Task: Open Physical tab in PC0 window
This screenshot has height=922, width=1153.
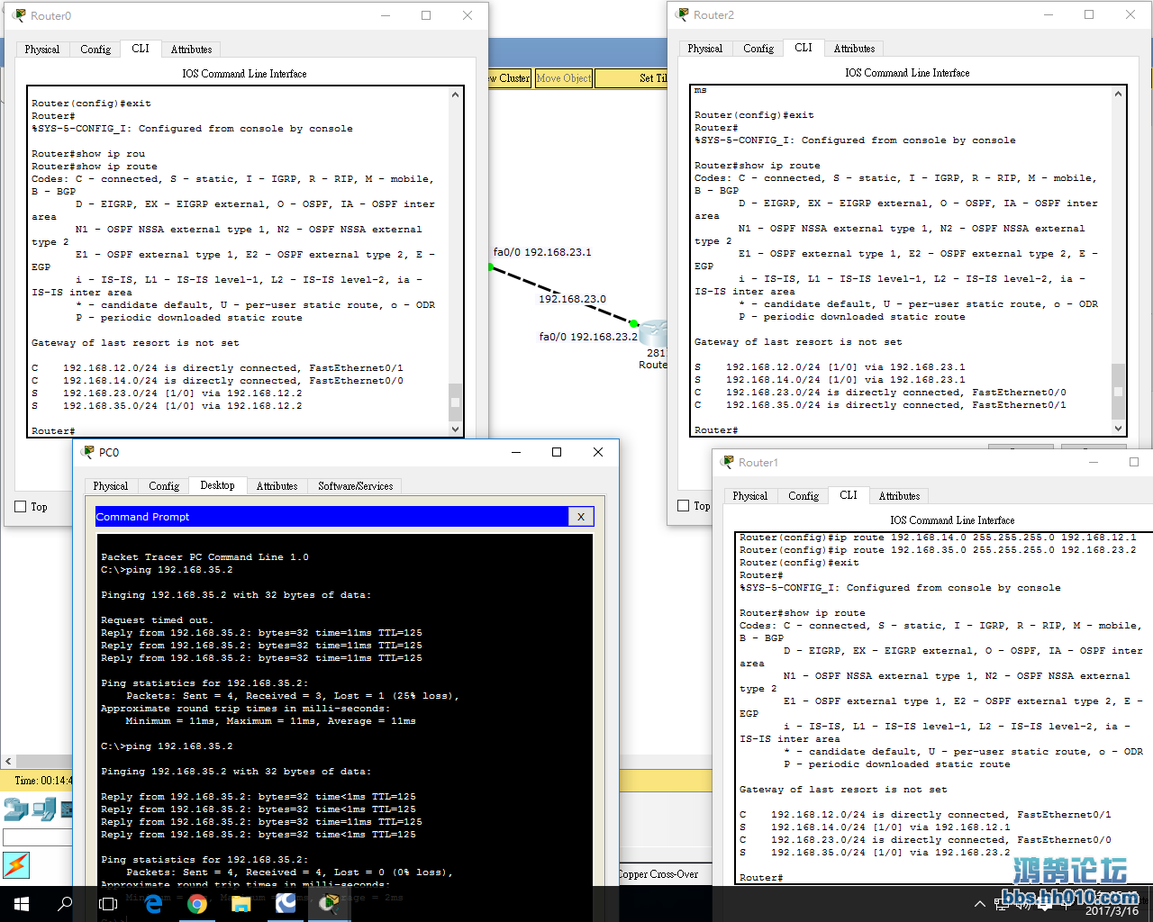Action: [x=111, y=486]
